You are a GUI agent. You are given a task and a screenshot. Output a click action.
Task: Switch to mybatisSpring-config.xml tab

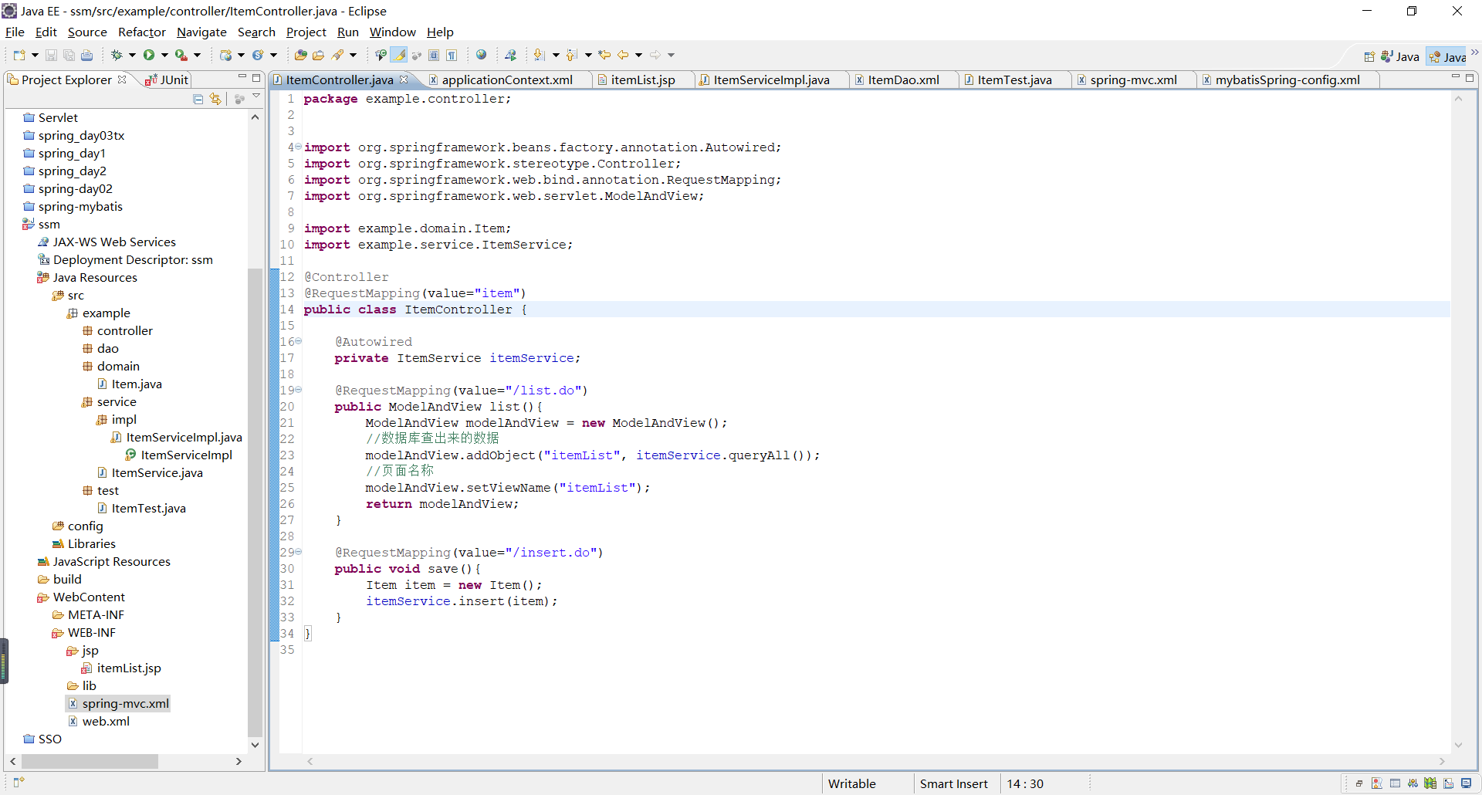[x=1287, y=79]
